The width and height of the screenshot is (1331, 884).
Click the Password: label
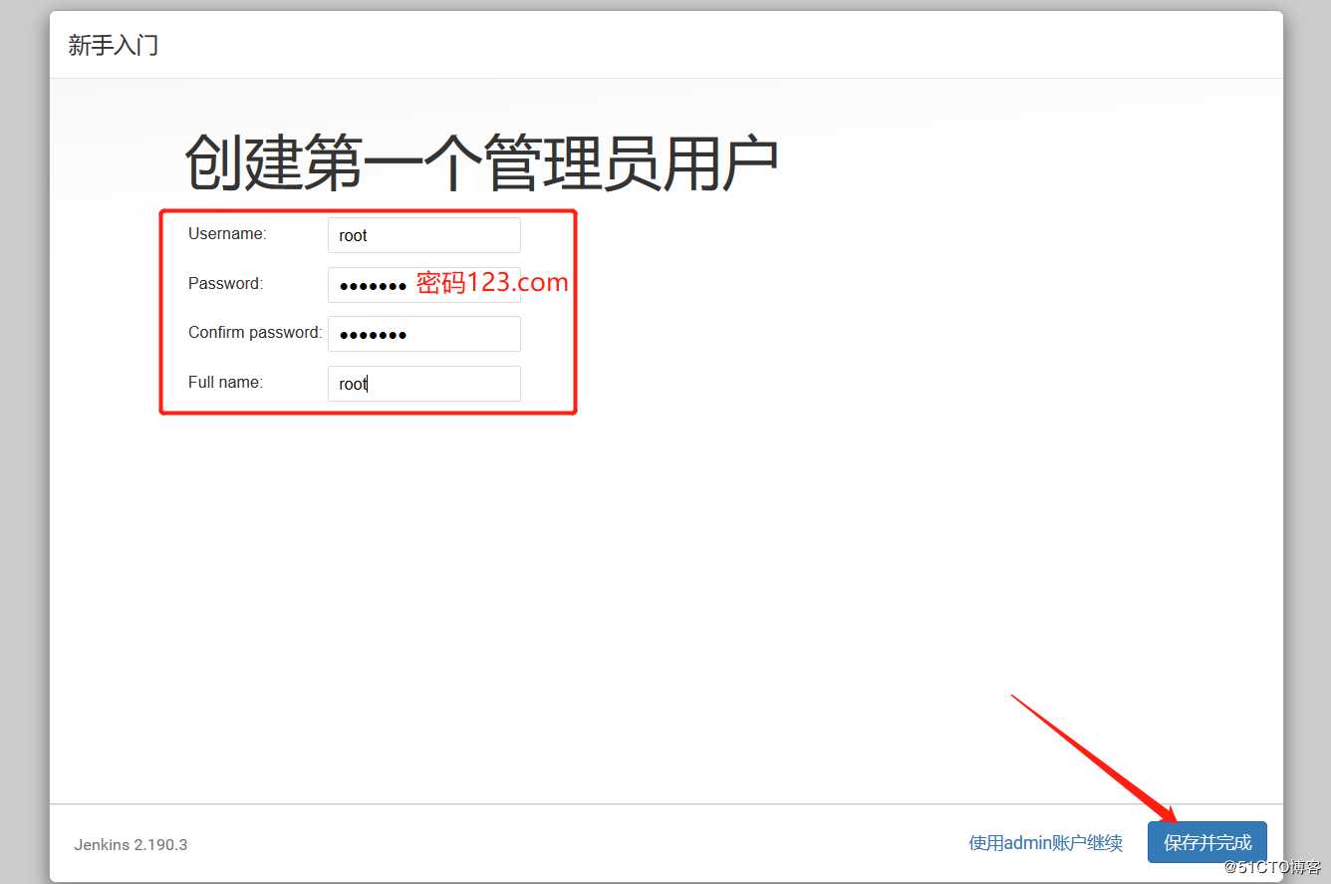(226, 284)
